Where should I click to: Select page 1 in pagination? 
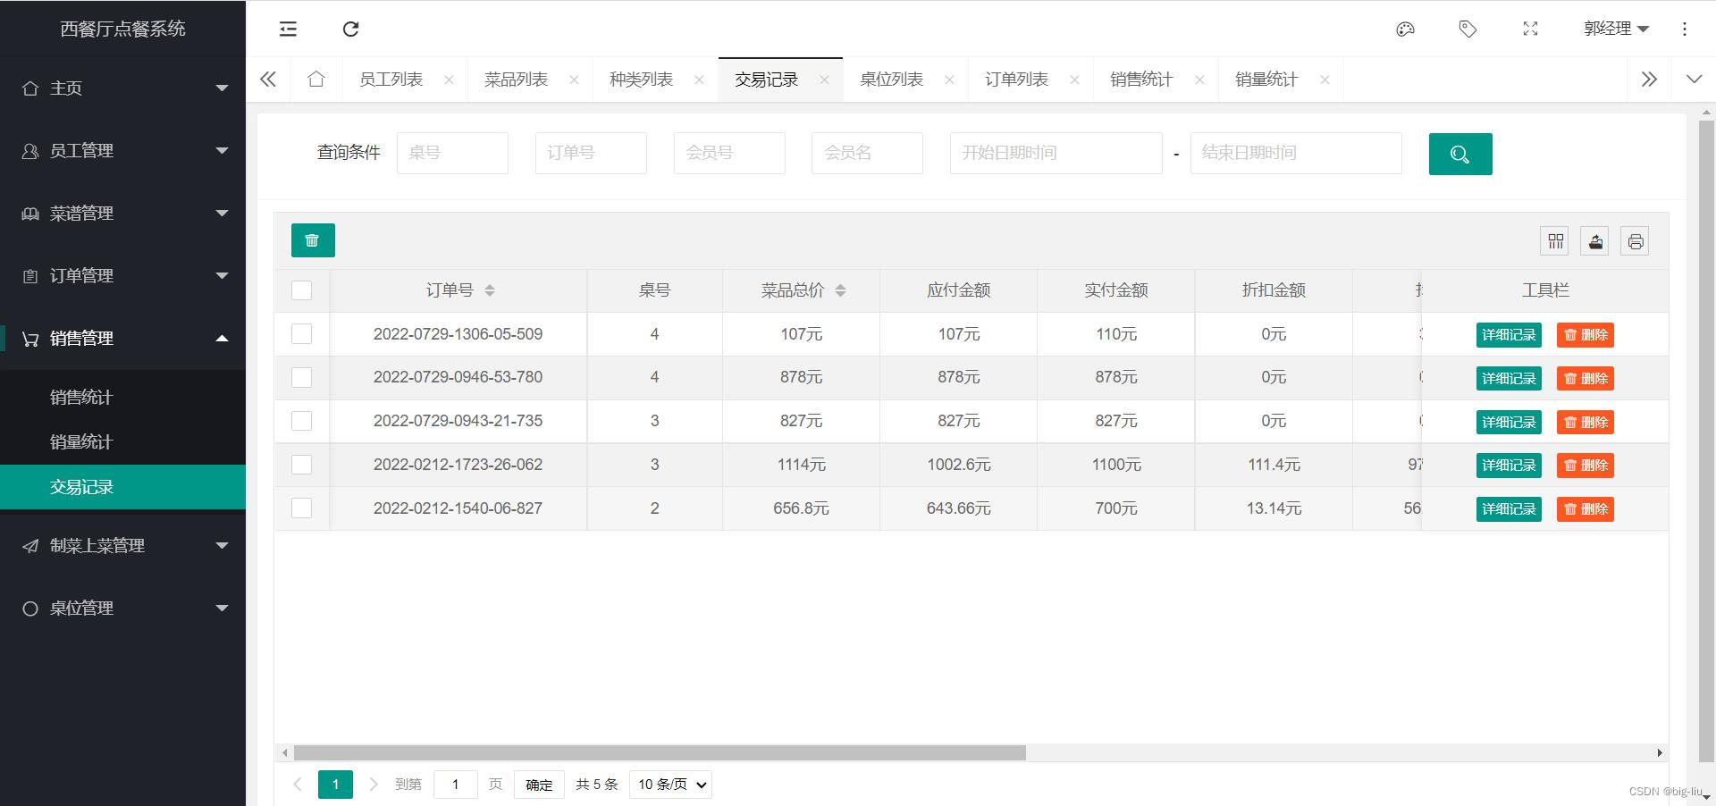point(335,785)
